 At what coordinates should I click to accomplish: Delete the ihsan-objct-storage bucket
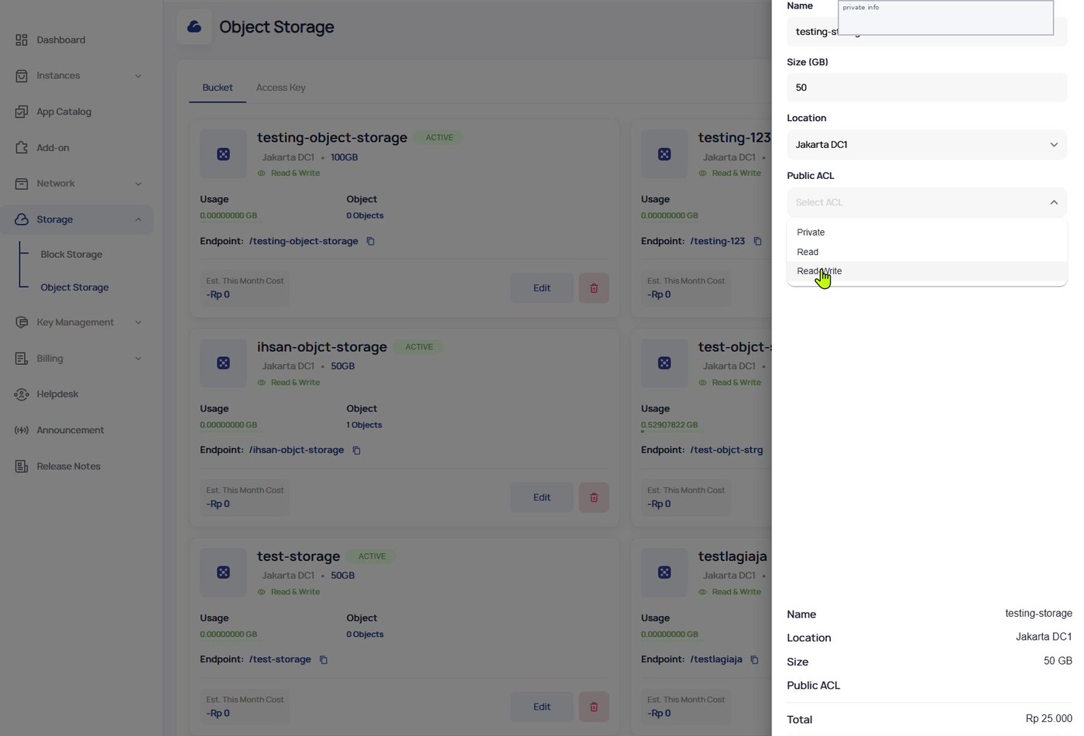pos(594,497)
